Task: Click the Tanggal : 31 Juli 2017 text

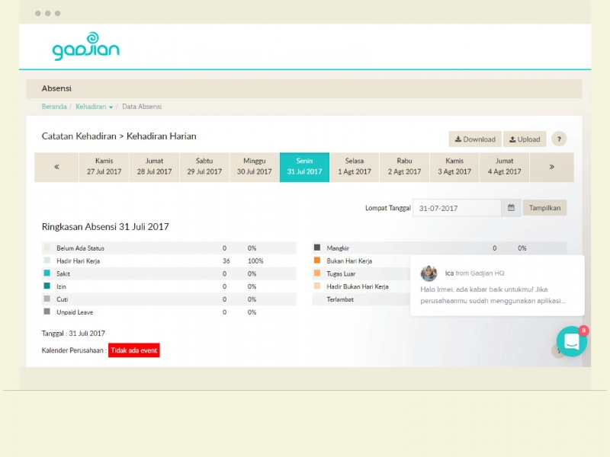Action: point(73,334)
